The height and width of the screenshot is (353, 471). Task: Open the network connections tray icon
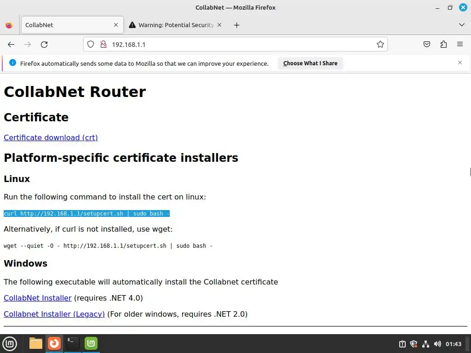(425, 344)
